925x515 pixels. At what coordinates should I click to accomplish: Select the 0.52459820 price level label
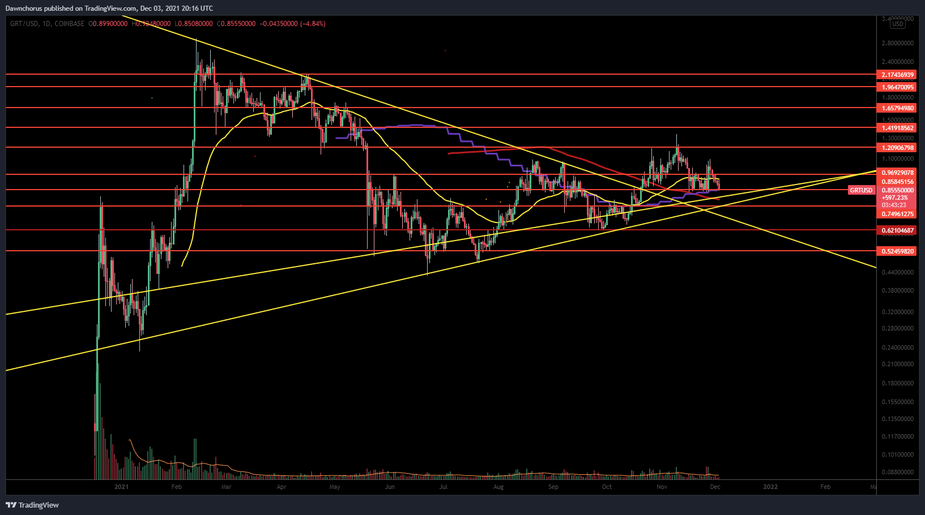pos(897,251)
